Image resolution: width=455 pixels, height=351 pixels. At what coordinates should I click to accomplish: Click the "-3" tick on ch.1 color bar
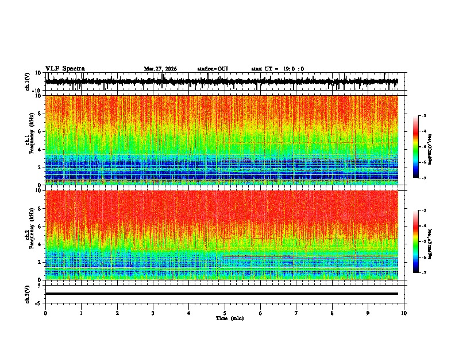point(424,116)
